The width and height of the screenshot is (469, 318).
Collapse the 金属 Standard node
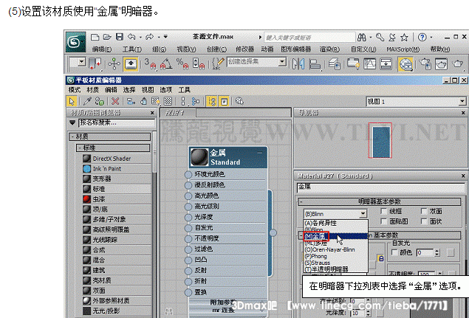pos(260,153)
